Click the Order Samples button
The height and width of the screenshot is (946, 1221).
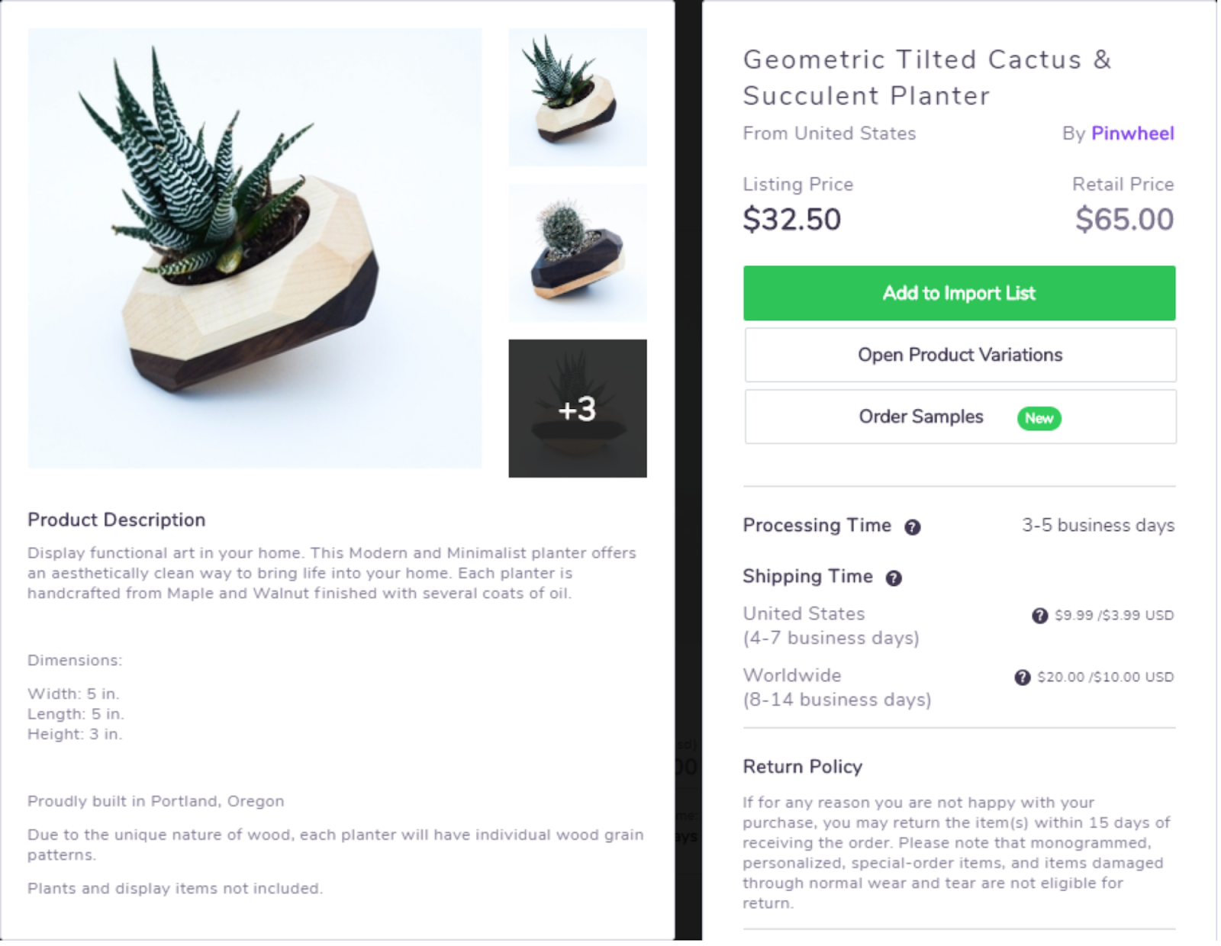pyautogui.click(x=960, y=417)
